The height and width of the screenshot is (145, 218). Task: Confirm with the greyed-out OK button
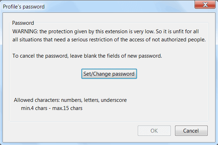coord(154,131)
